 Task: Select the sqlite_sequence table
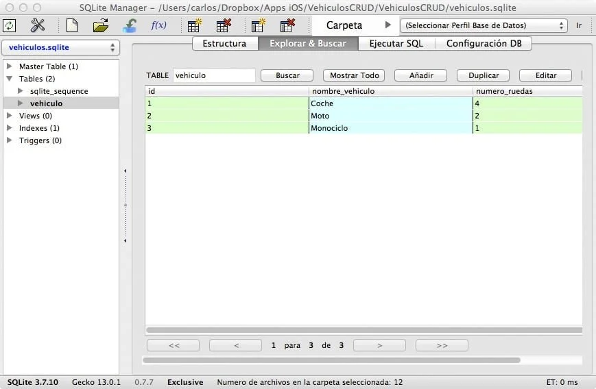[x=59, y=91]
